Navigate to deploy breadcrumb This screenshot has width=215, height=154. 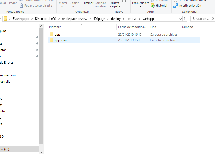pyautogui.click(x=116, y=19)
